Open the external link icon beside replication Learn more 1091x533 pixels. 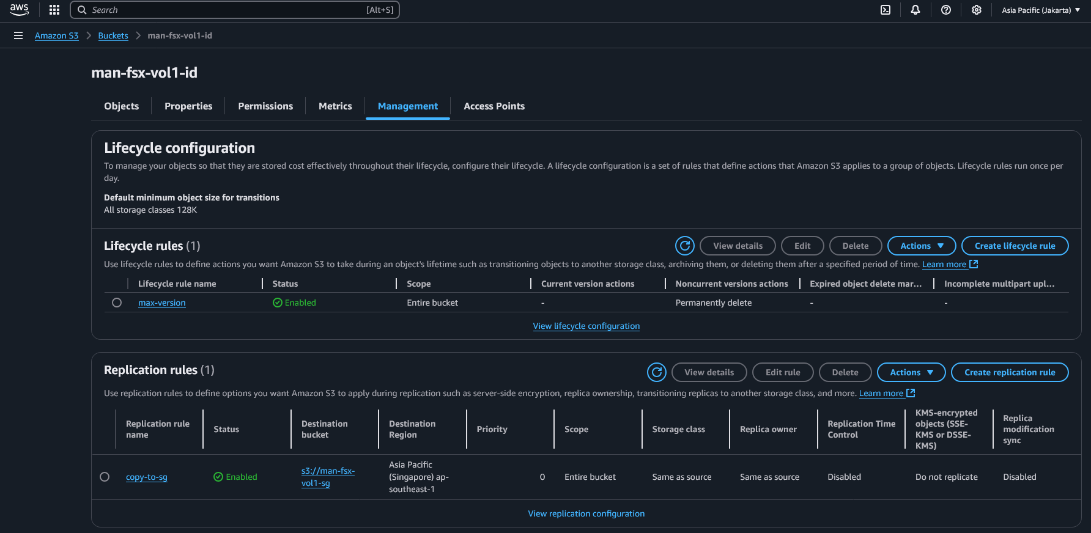911,393
